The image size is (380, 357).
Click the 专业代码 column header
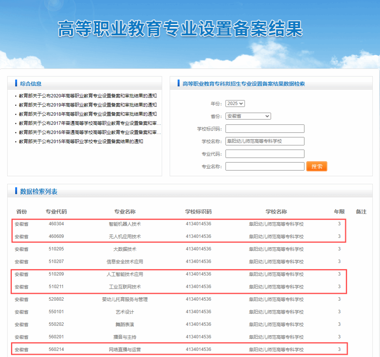(56, 212)
